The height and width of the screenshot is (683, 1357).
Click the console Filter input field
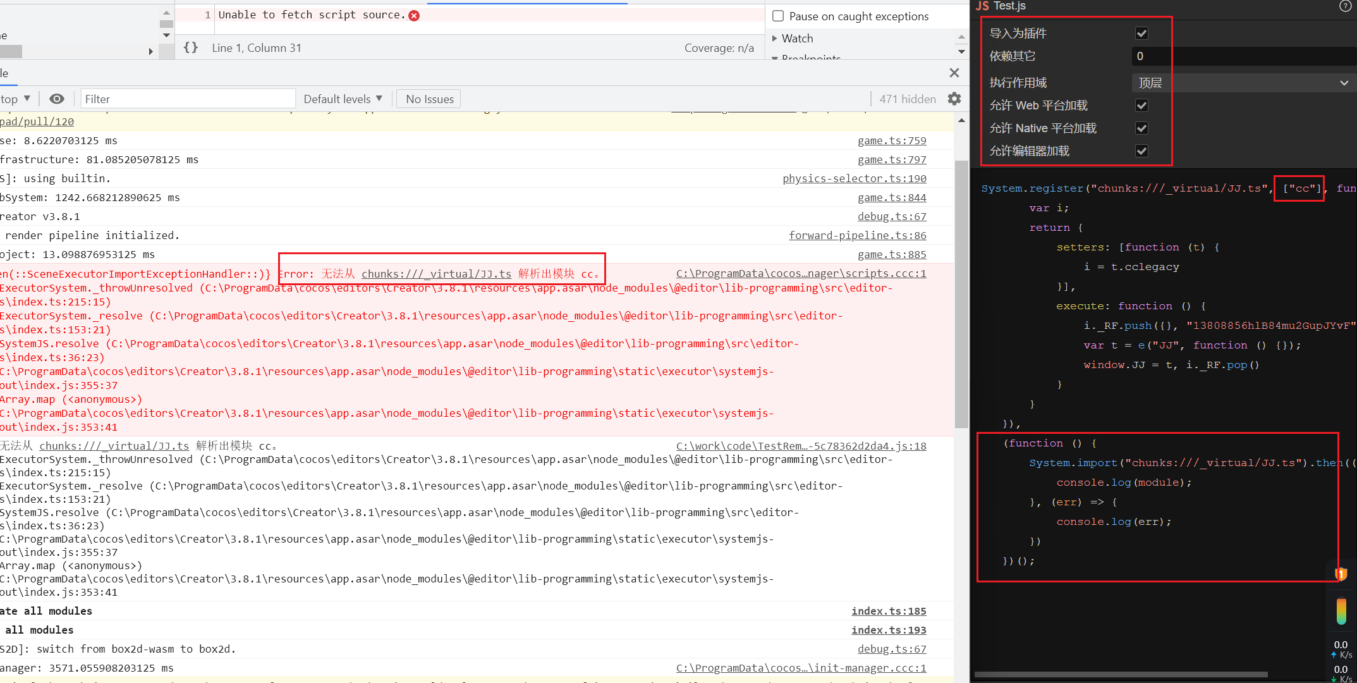188,99
